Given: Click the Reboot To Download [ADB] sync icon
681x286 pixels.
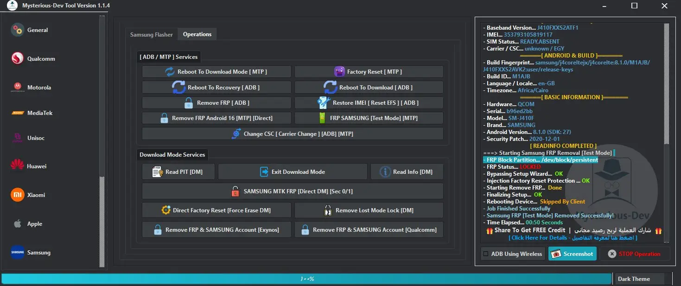Looking at the screenshot, I should click(x=330, y=87).
